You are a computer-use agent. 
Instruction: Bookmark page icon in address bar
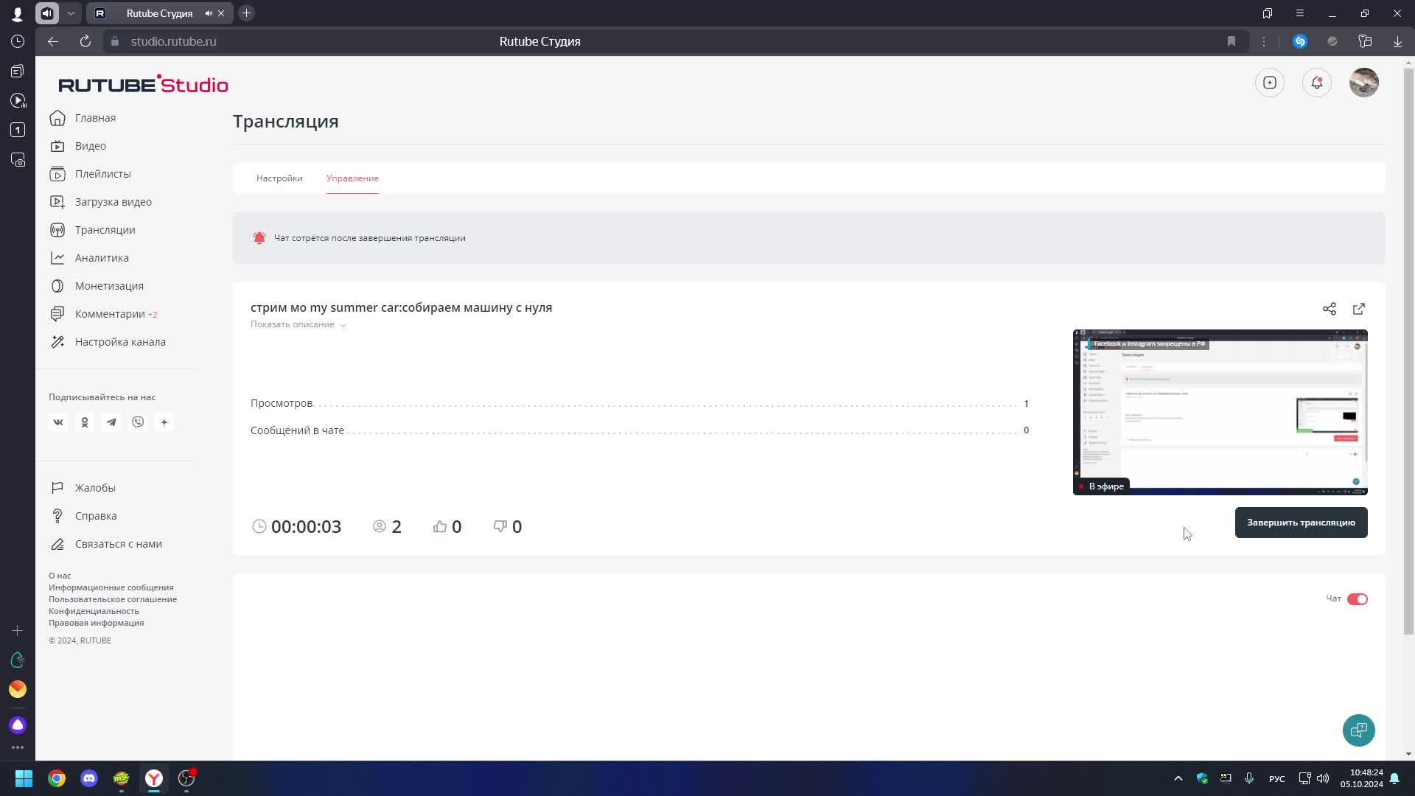[1231, 41]
